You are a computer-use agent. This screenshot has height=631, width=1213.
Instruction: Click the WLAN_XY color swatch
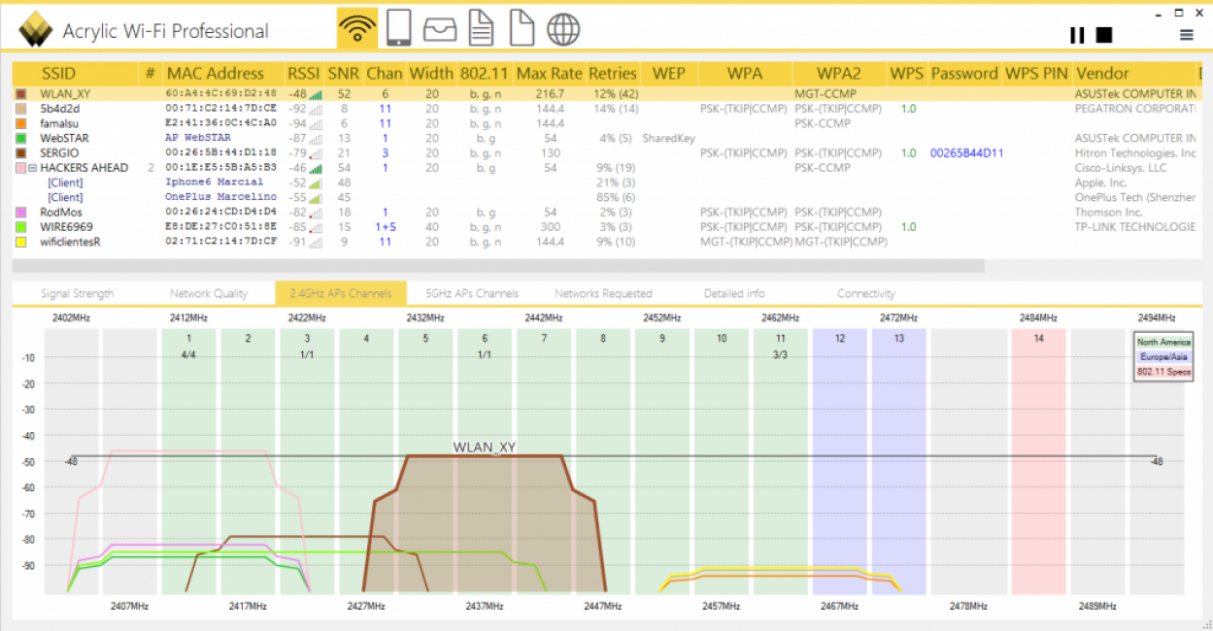pyautogui.click(x=20, y=94)
